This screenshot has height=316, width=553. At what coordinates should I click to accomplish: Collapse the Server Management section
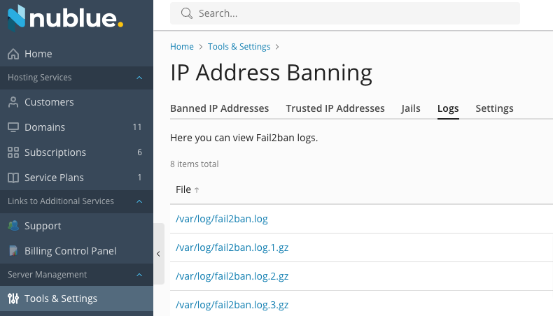(x=139, y=275)
